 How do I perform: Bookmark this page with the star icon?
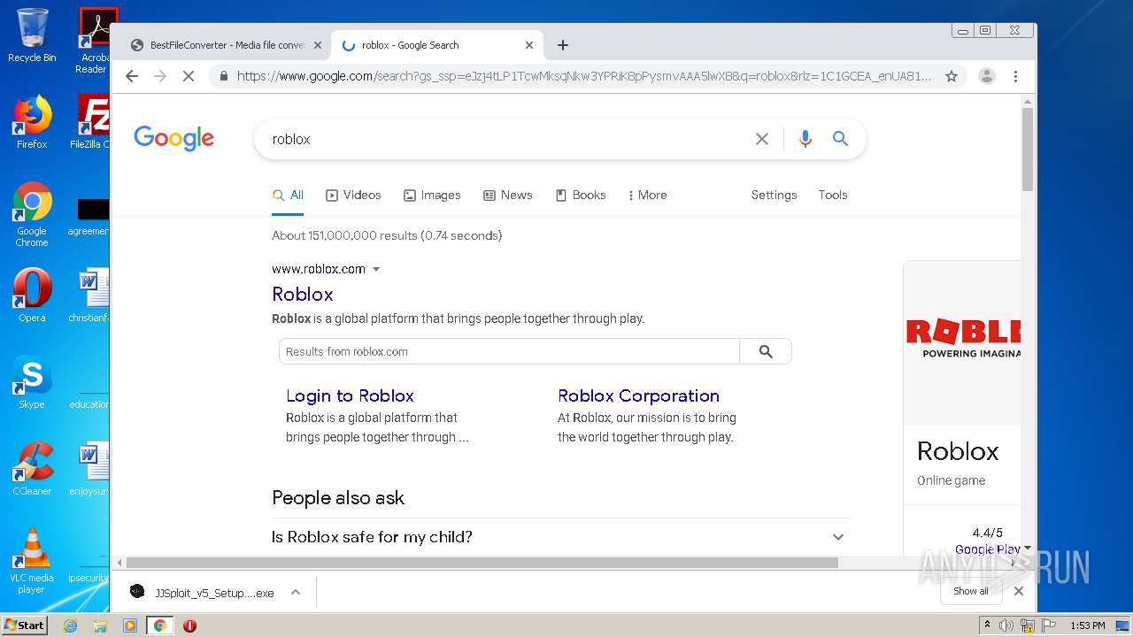click(952, 76)
